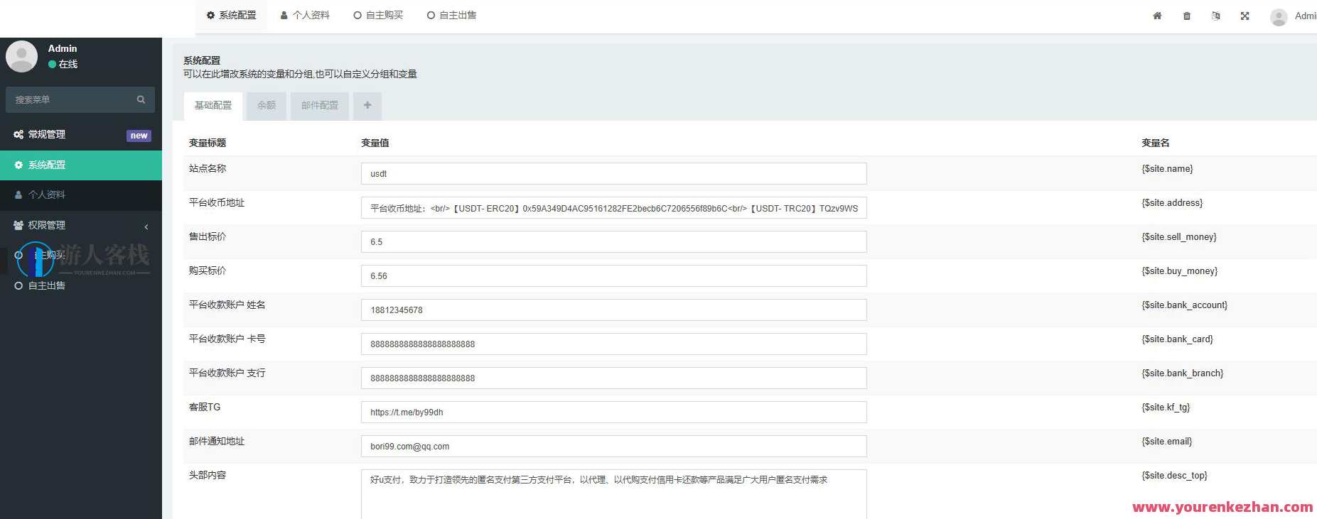Switch to top tab 自主购买
This screenshot has width=1317, height=519.
pyautogui.click(x=378, y=16)
